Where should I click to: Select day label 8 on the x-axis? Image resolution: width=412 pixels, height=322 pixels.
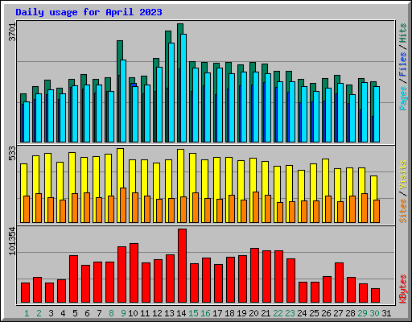pyautogui.click(x=111, y=313)
